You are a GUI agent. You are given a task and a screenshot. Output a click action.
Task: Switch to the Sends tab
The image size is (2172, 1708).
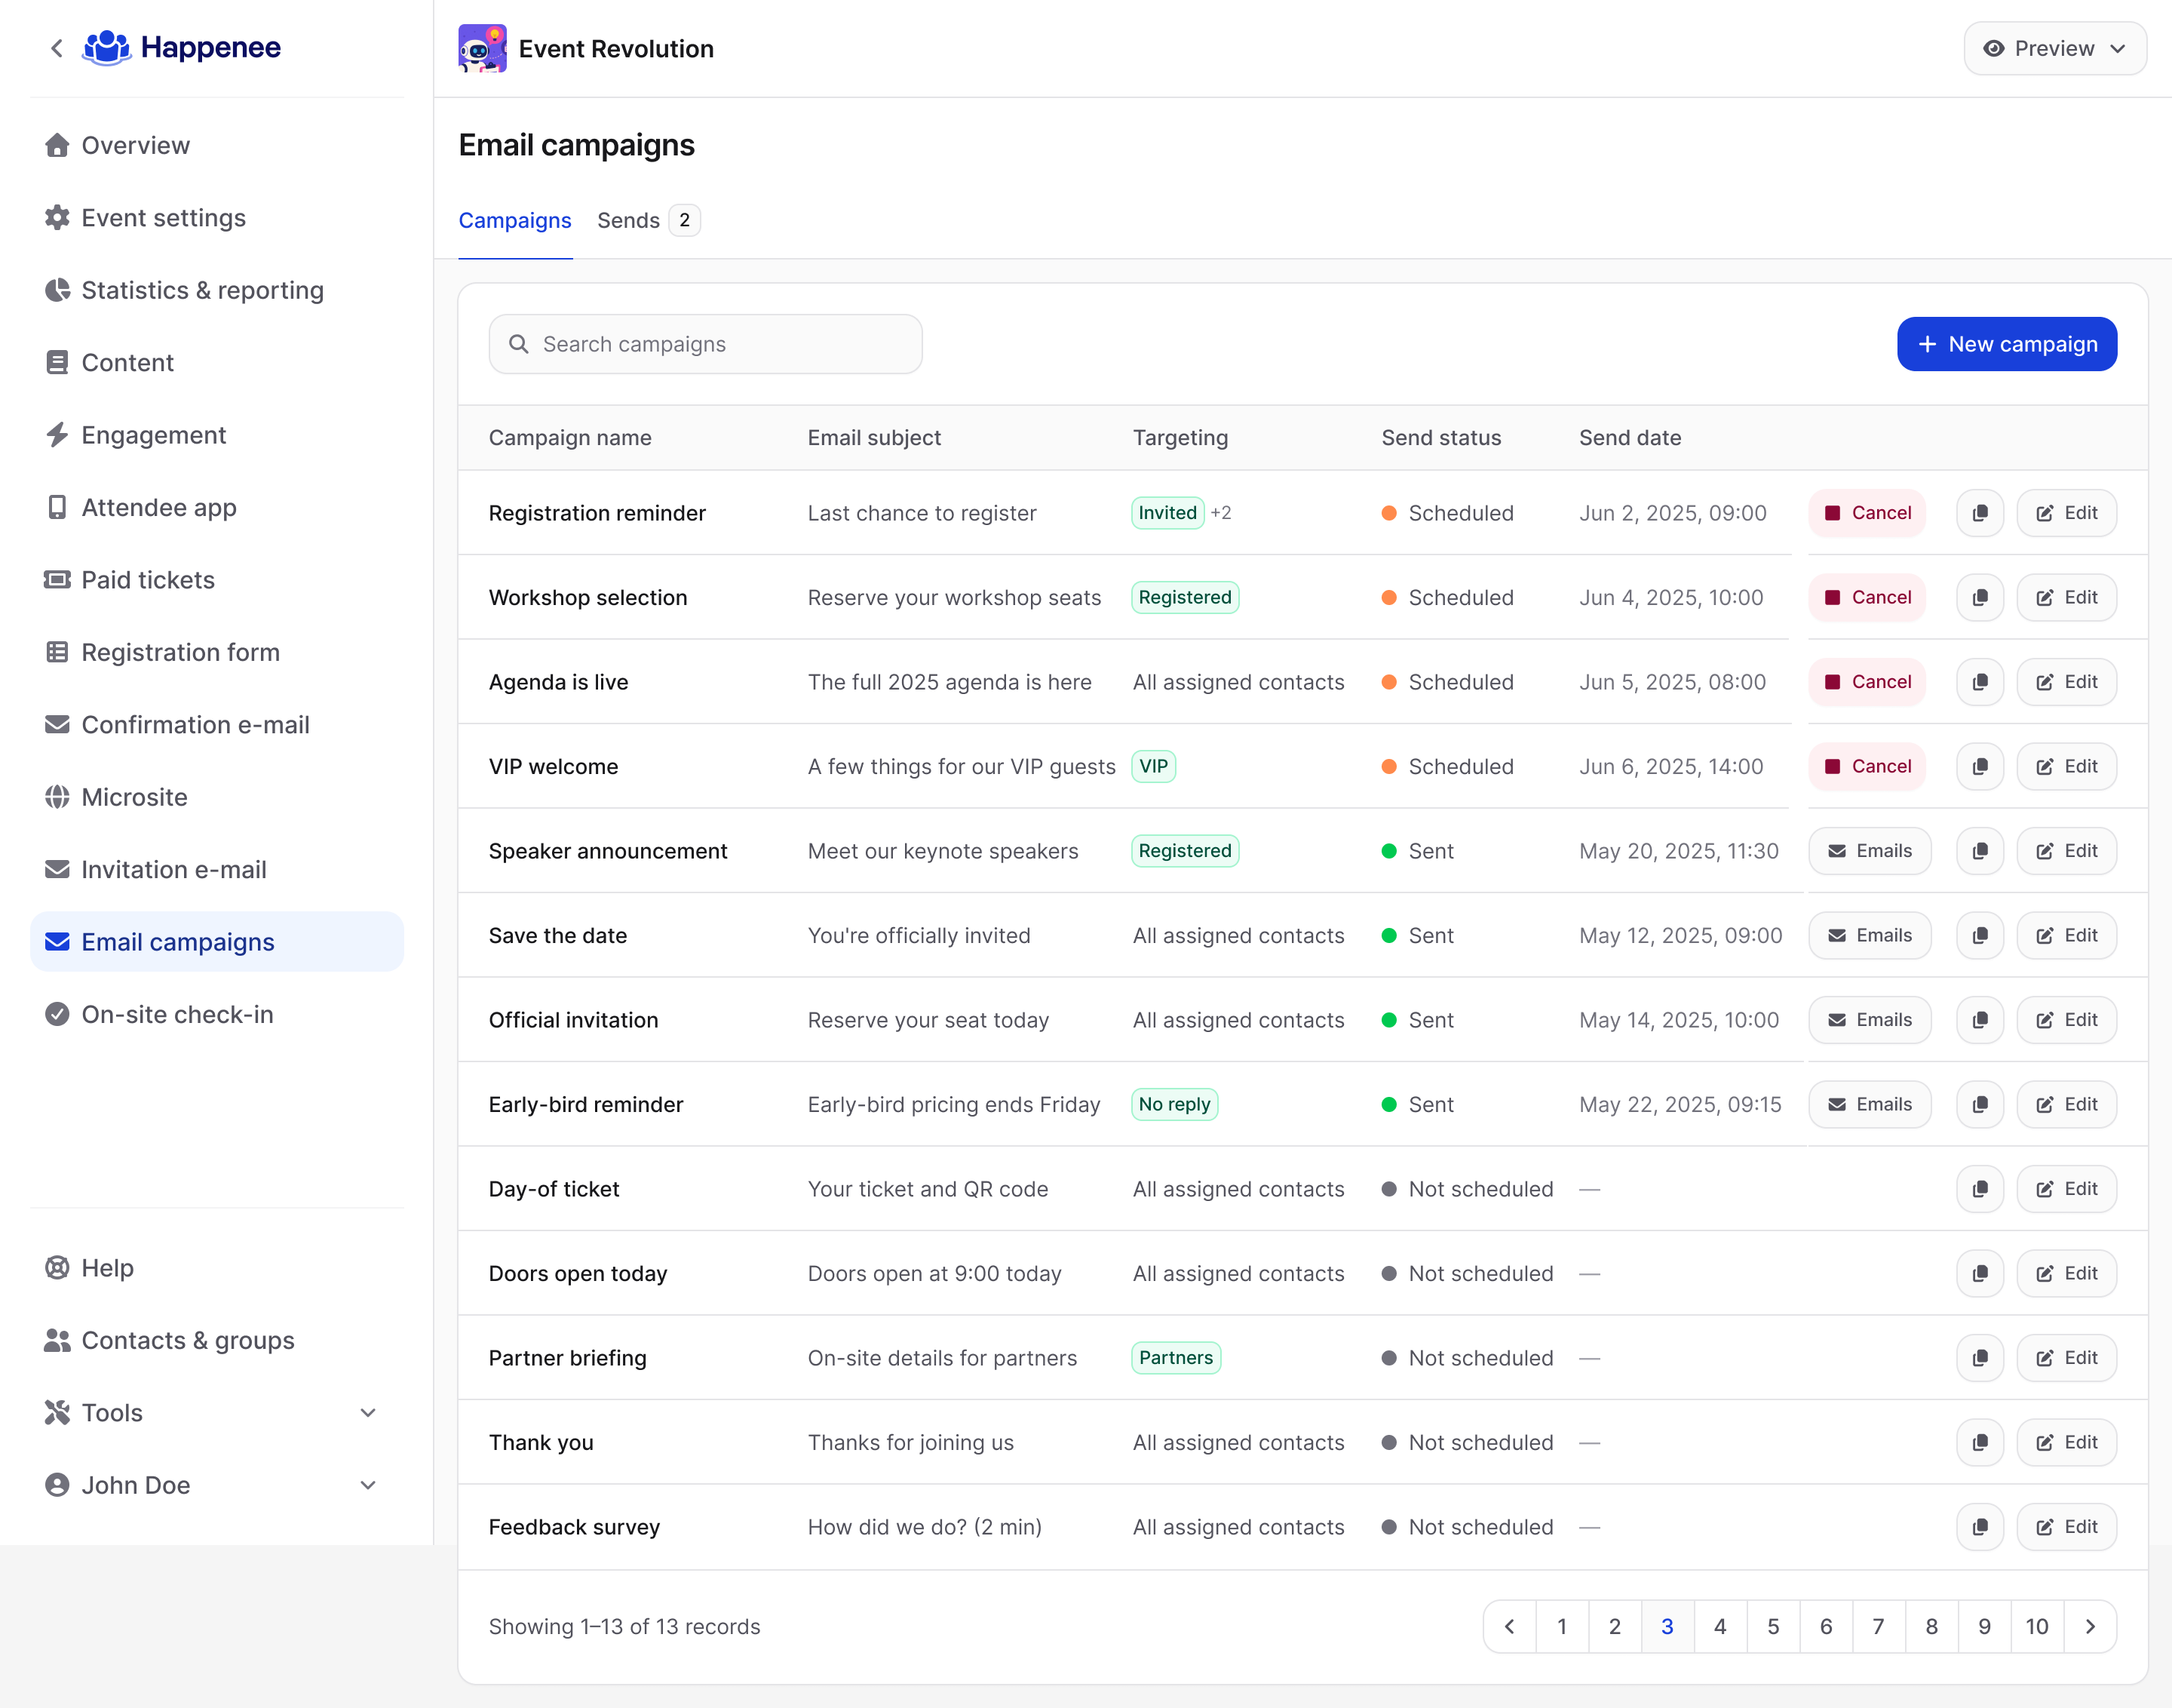(x=648, y=220)
